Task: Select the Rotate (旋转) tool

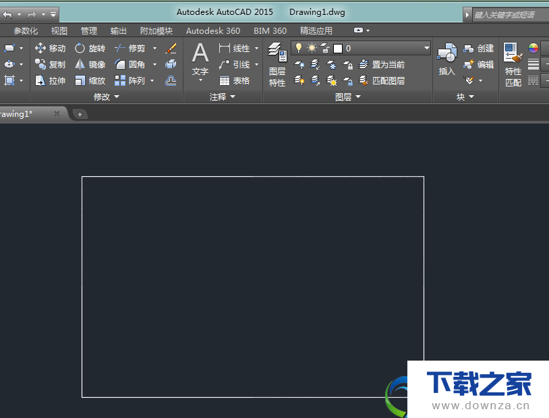Action: [x=90, y=48]
